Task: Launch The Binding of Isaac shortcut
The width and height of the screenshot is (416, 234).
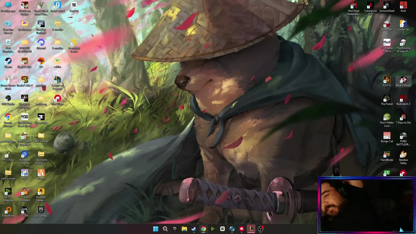Action: click(x=403, y=46)
